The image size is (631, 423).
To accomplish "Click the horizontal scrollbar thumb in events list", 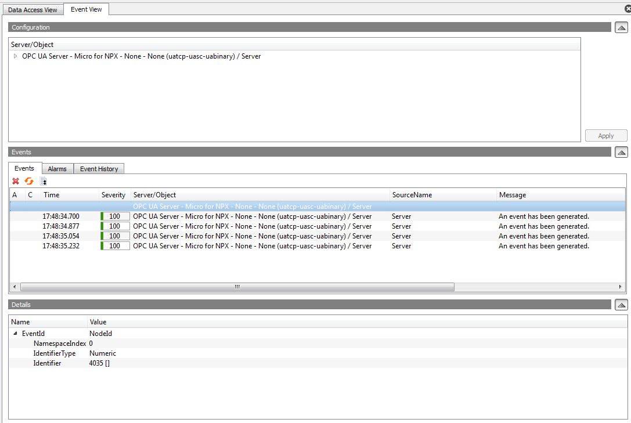I will 237,287.
